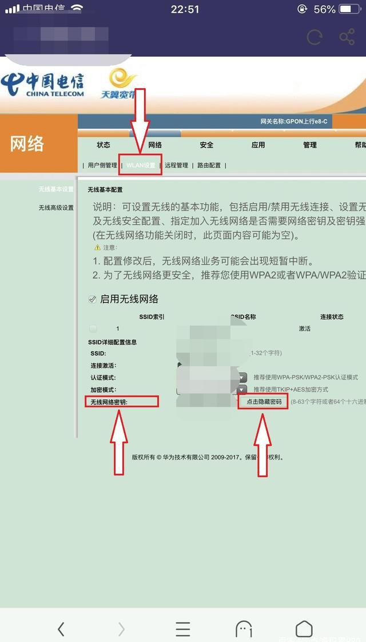This screenshot has width=366, height=642.
Task: Expand the 加密模式 dropdown arrow
Action: (242, 390)
